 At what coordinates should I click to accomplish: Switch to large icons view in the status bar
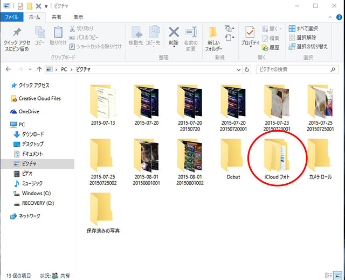tap(337, 275)
